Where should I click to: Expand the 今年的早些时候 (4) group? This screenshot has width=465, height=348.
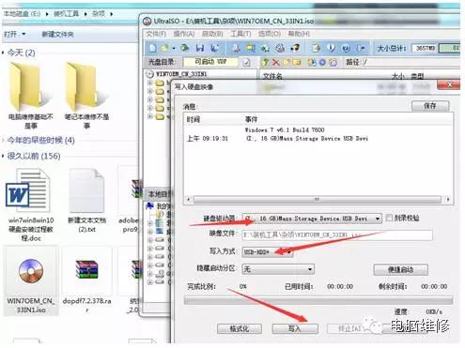coord(3,140)
